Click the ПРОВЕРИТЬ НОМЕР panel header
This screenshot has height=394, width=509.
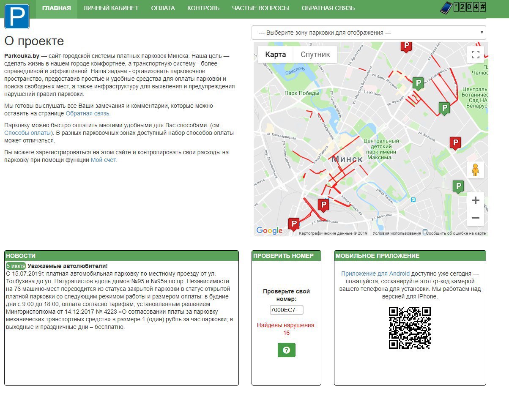point(286,256)
